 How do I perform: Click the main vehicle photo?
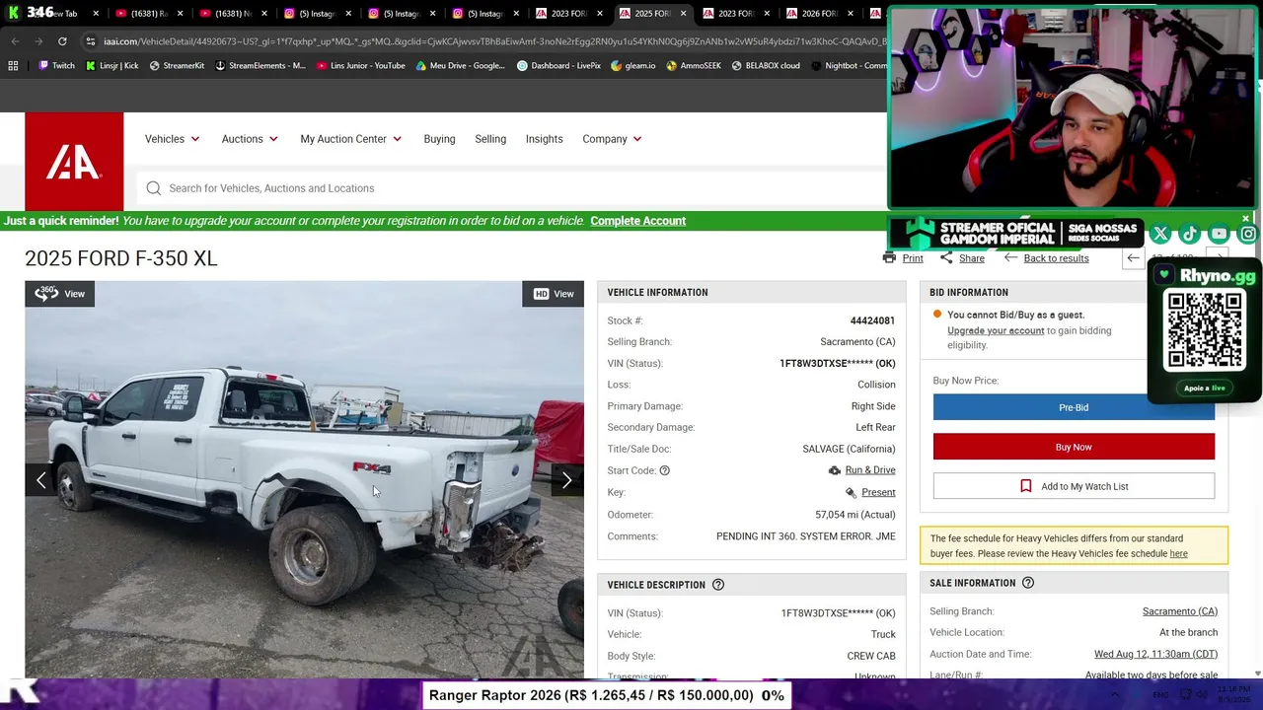coord(304,479)
